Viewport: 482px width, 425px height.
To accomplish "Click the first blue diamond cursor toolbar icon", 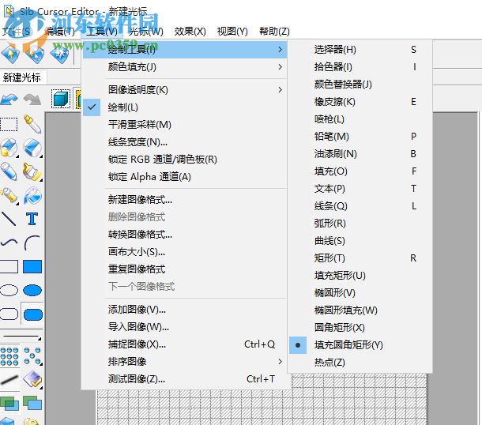I will [10, 54].
